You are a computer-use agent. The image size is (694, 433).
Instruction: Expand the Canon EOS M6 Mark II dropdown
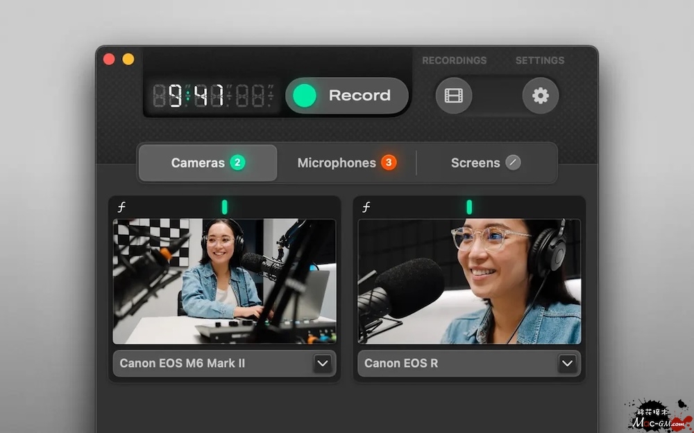pos(322,363)
